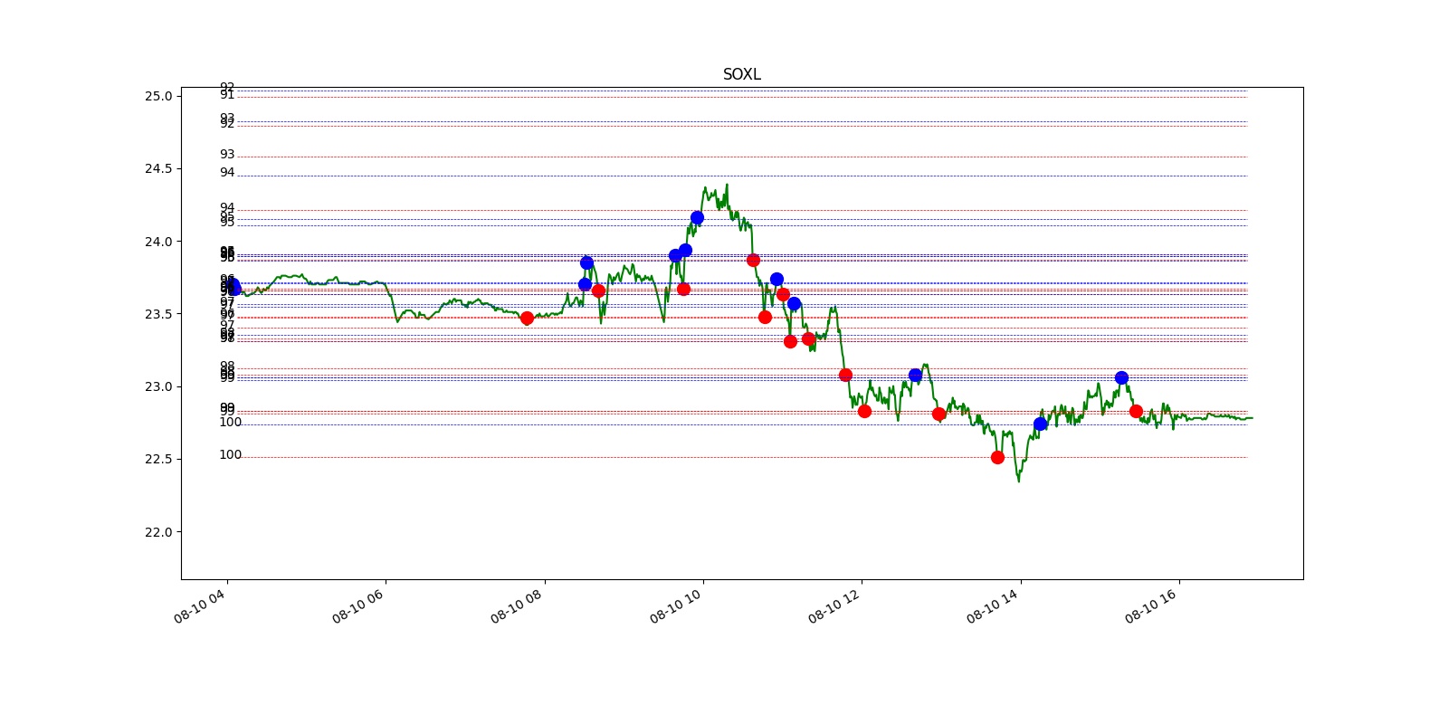Select the red marker at 23.87 after 10:30
Screen dimensions: 1448x724
click(753, 260)
